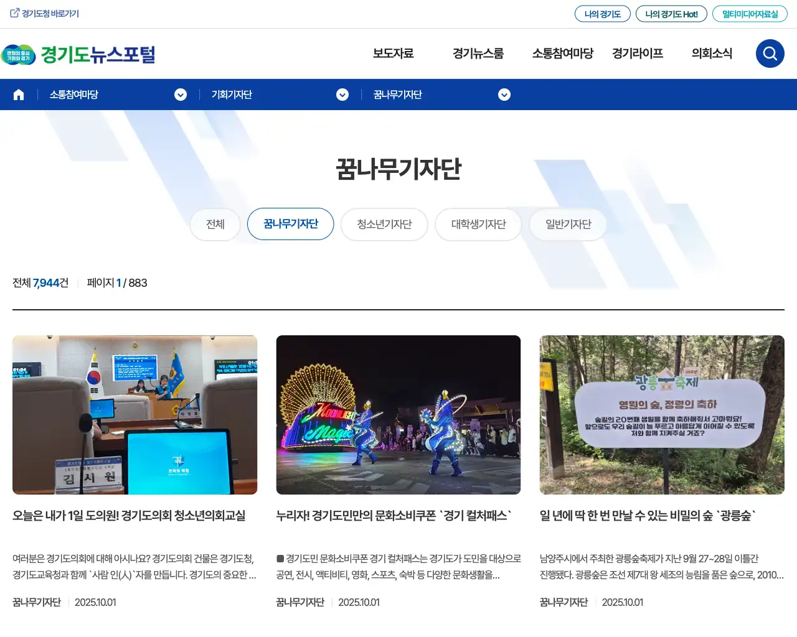Open the 꿈나무기자단 breadcrumb dropdown

[x=504, y=95]
